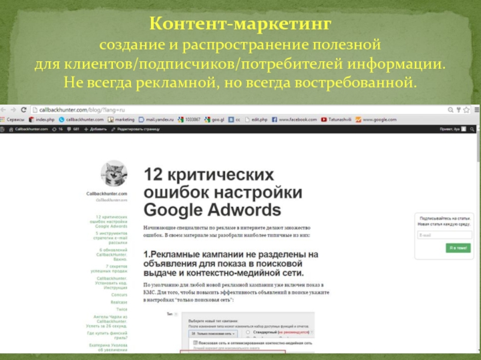Open the 1033867 bookmark
481x360 pixels.
click(189, 119)
